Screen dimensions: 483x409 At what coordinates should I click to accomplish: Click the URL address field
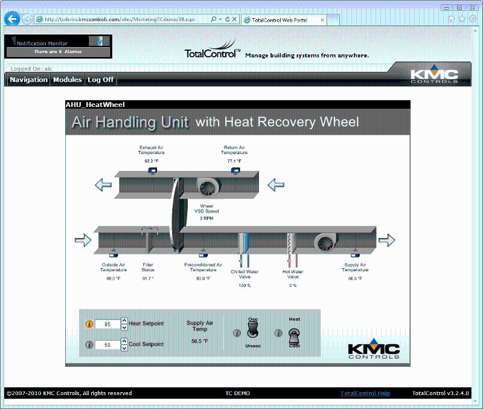click(120, 19)
